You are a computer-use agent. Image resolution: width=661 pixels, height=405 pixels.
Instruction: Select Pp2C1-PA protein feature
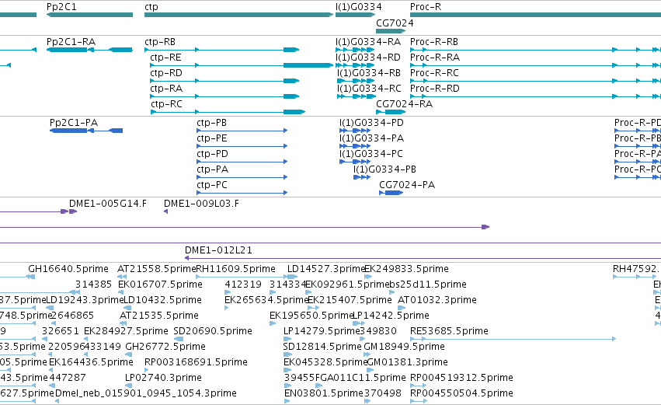click(86, 131)
